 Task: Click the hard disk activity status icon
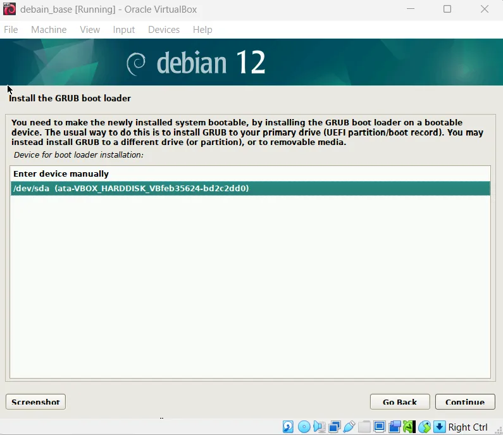(288, 427)
